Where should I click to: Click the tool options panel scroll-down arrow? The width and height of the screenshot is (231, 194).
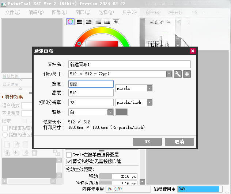(142, 182)
